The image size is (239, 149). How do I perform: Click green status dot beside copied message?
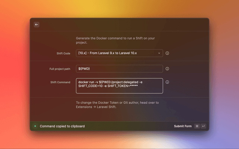coord(35,126)
